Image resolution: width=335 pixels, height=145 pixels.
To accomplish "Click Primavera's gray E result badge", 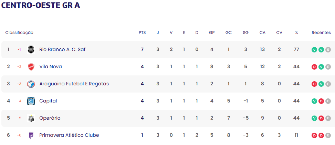I will tap(328, 135).
